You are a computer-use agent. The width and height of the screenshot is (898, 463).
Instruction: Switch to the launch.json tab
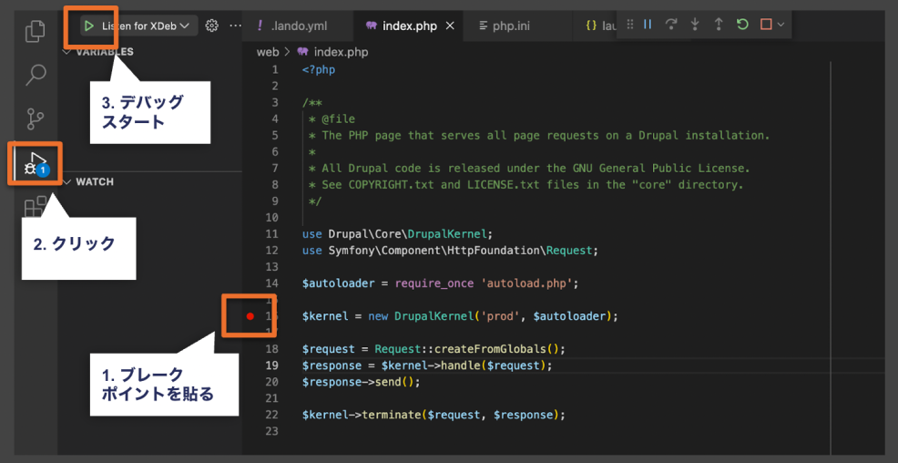[x=599, y=26]
